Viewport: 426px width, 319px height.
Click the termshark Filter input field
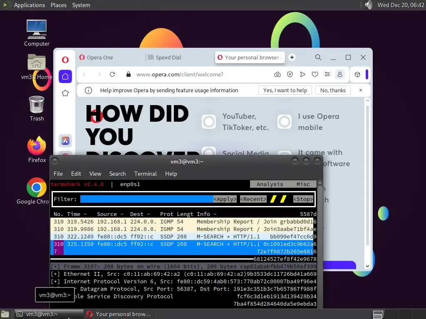(147, 199)
